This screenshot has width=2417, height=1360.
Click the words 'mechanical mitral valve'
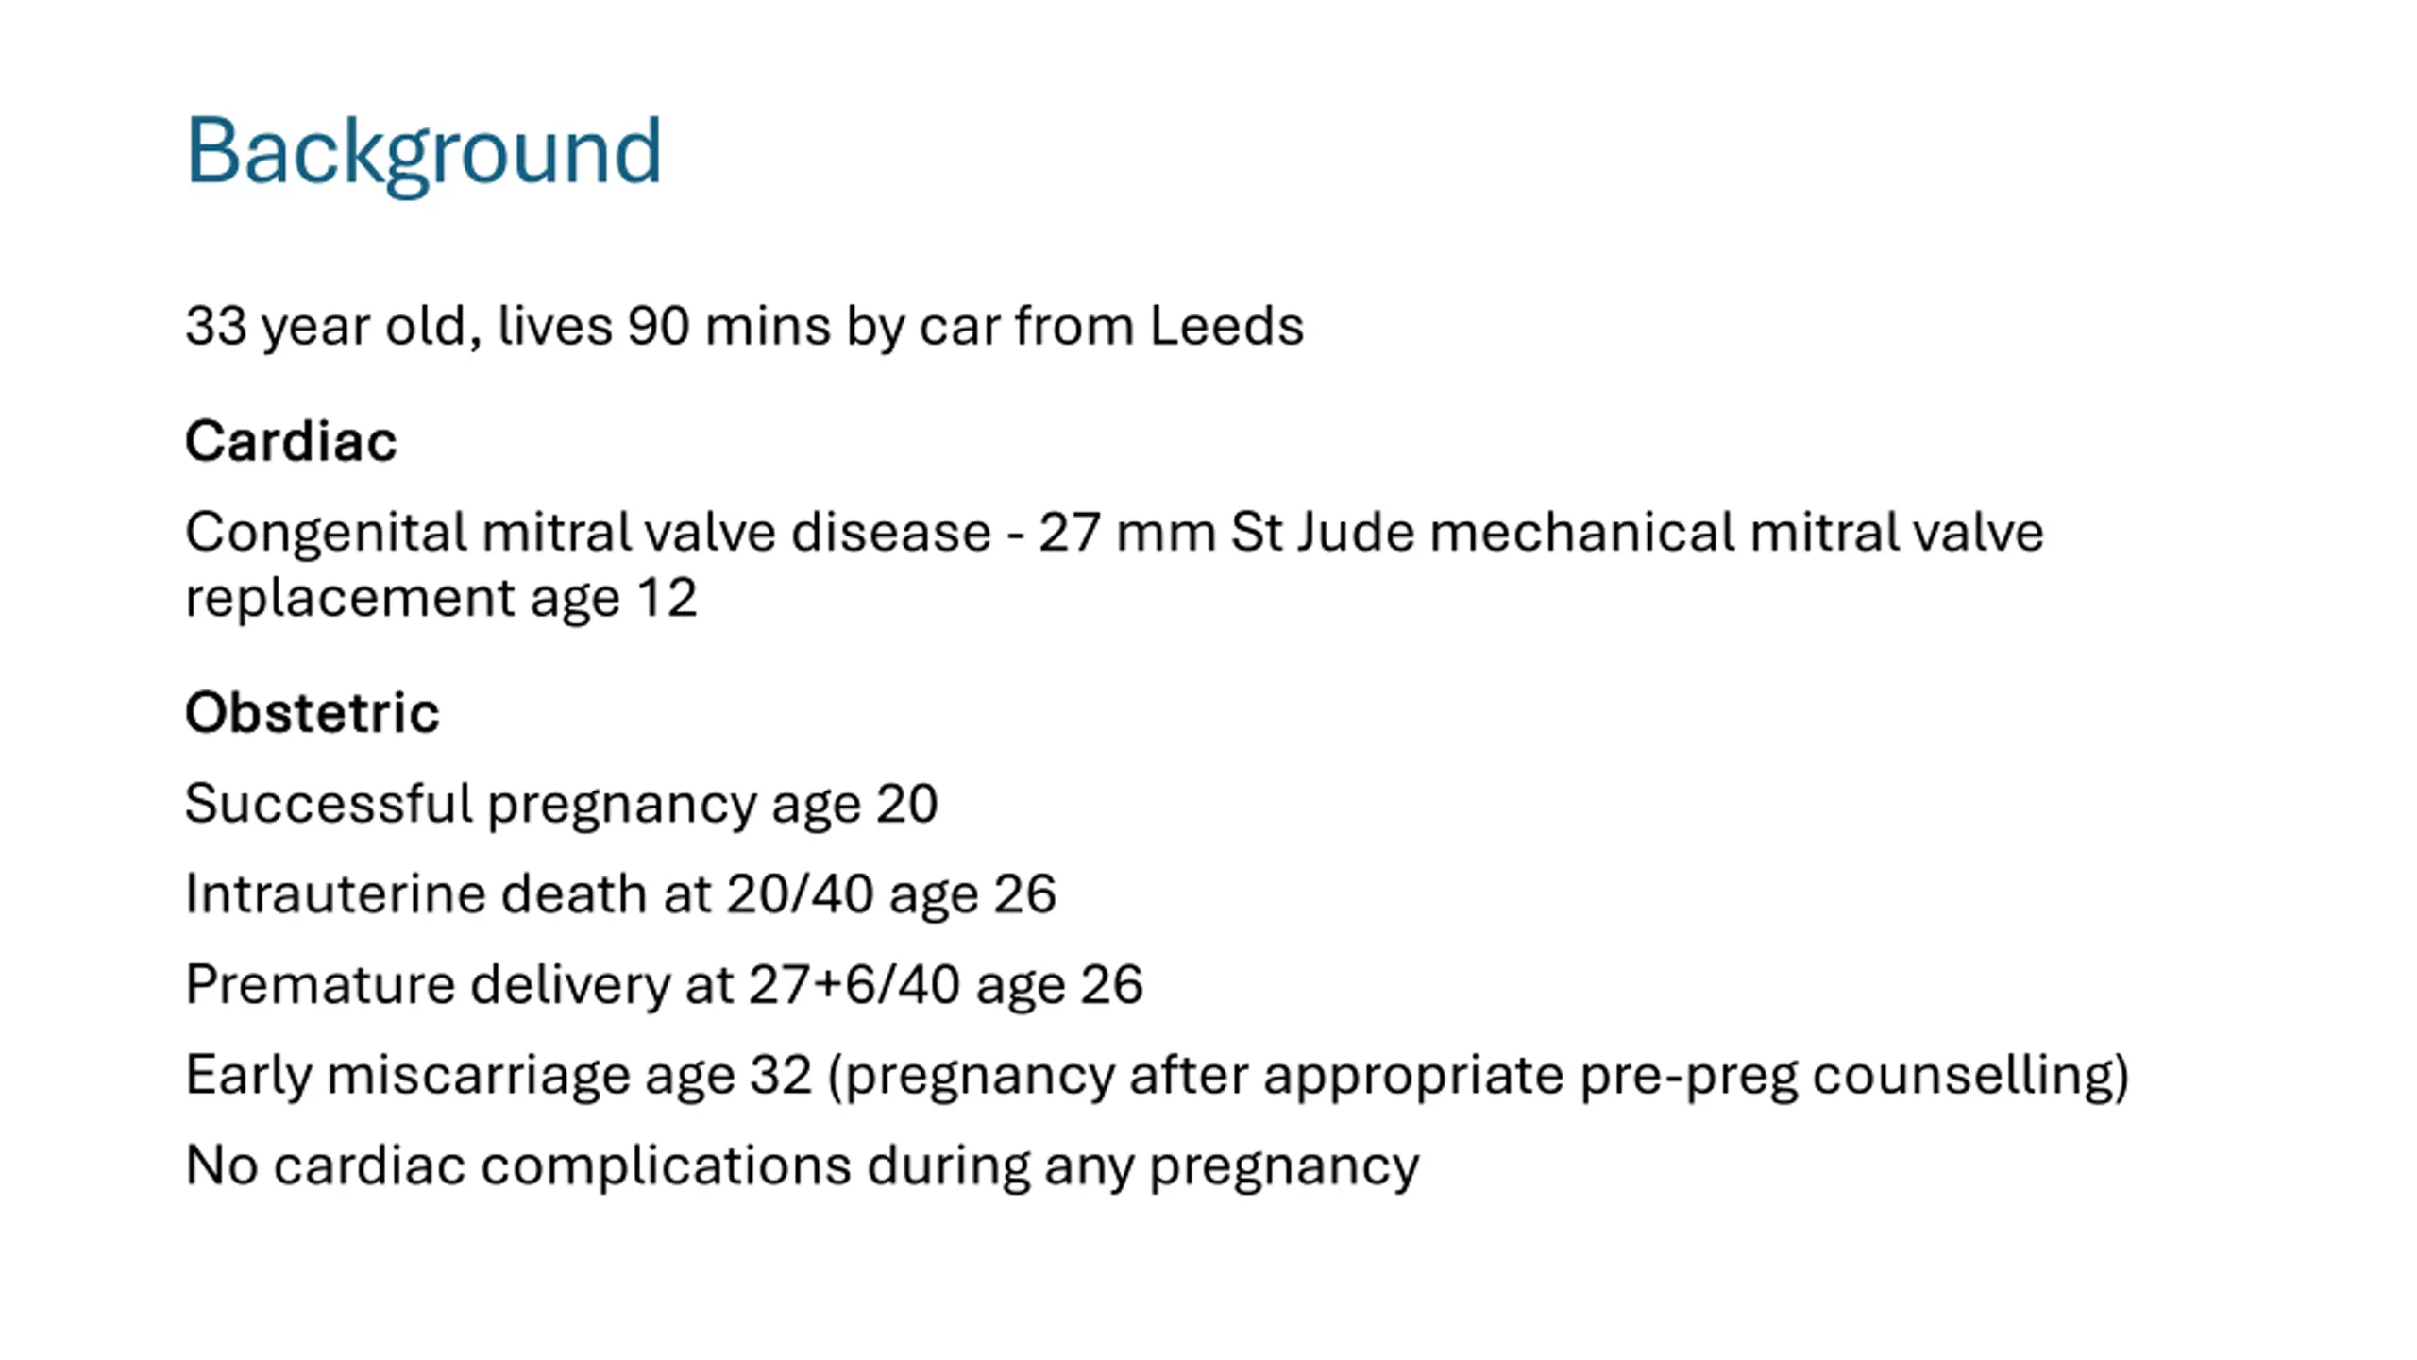pyautogui.click(x=1737, y=532)
